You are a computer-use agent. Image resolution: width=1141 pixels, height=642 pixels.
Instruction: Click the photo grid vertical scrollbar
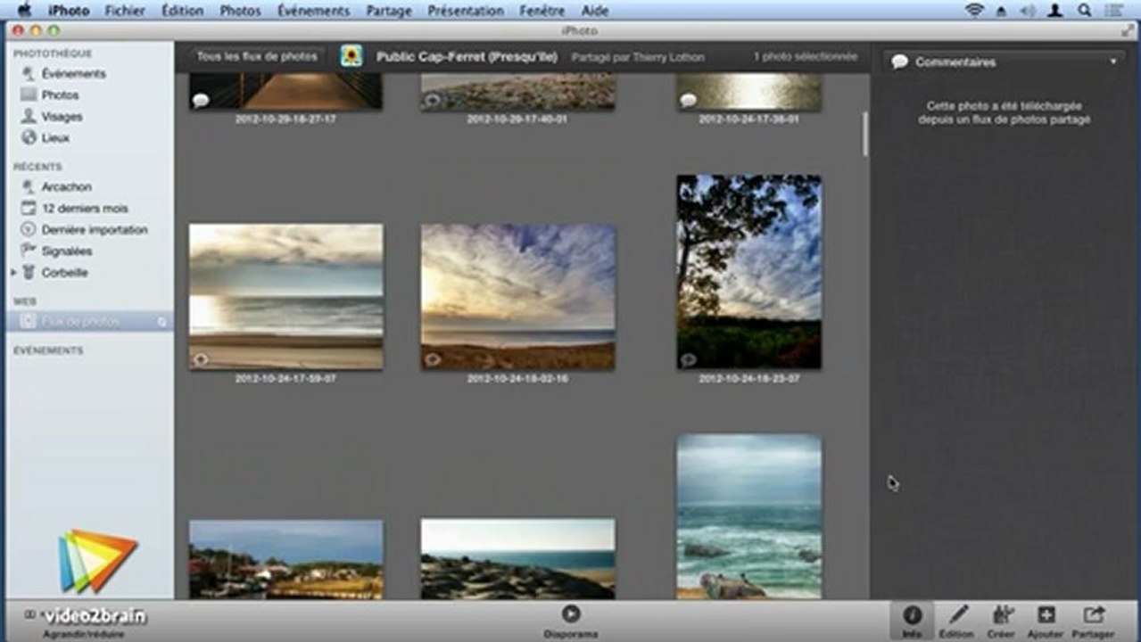tap(864, 134)
